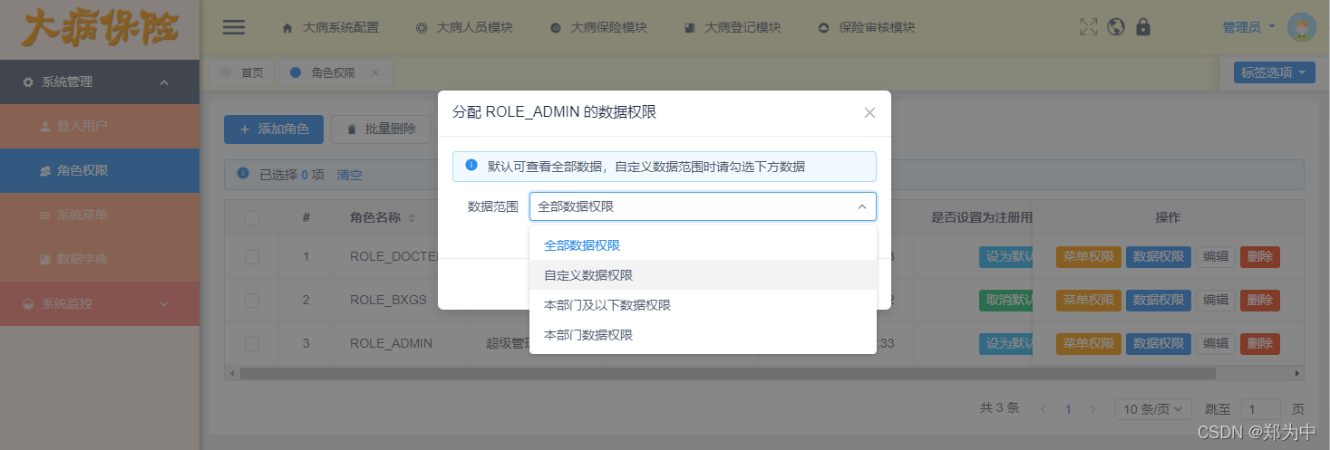The height and width of the screenshot is (450, 1330).
Task: Open 数据字典 in the sidebar
Action: (100, 260)
